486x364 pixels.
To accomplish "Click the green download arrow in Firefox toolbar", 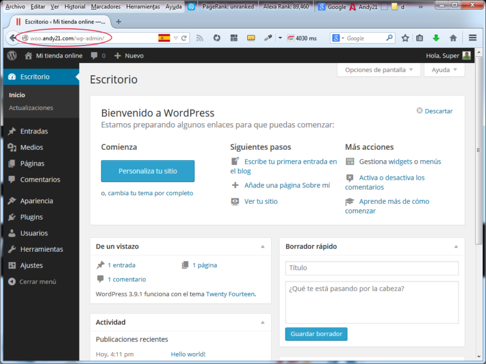I will pos(436,37).
